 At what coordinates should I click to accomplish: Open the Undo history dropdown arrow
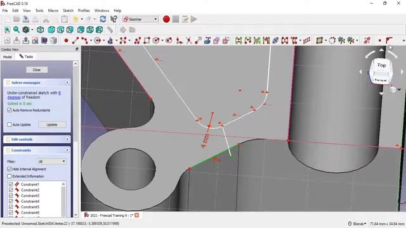pos(82,19)
